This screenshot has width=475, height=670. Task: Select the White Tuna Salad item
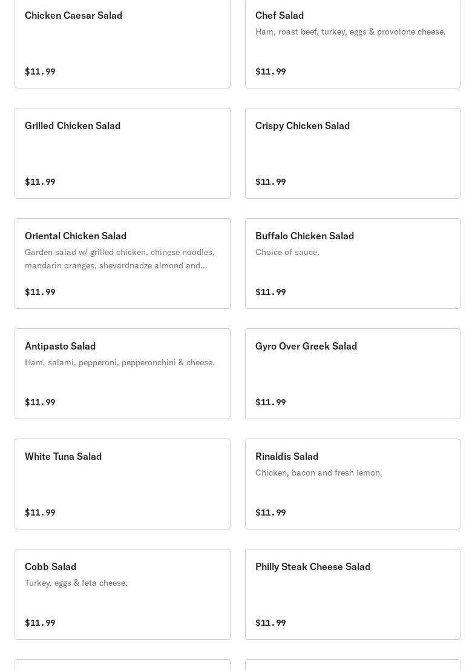point(64,457)
